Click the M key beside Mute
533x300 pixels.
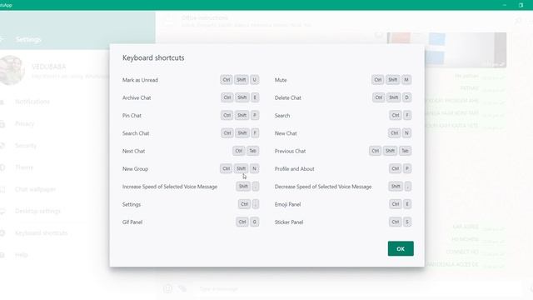(406, 80)
